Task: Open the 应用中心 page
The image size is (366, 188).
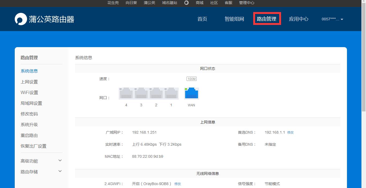Action: coord(298,19)
